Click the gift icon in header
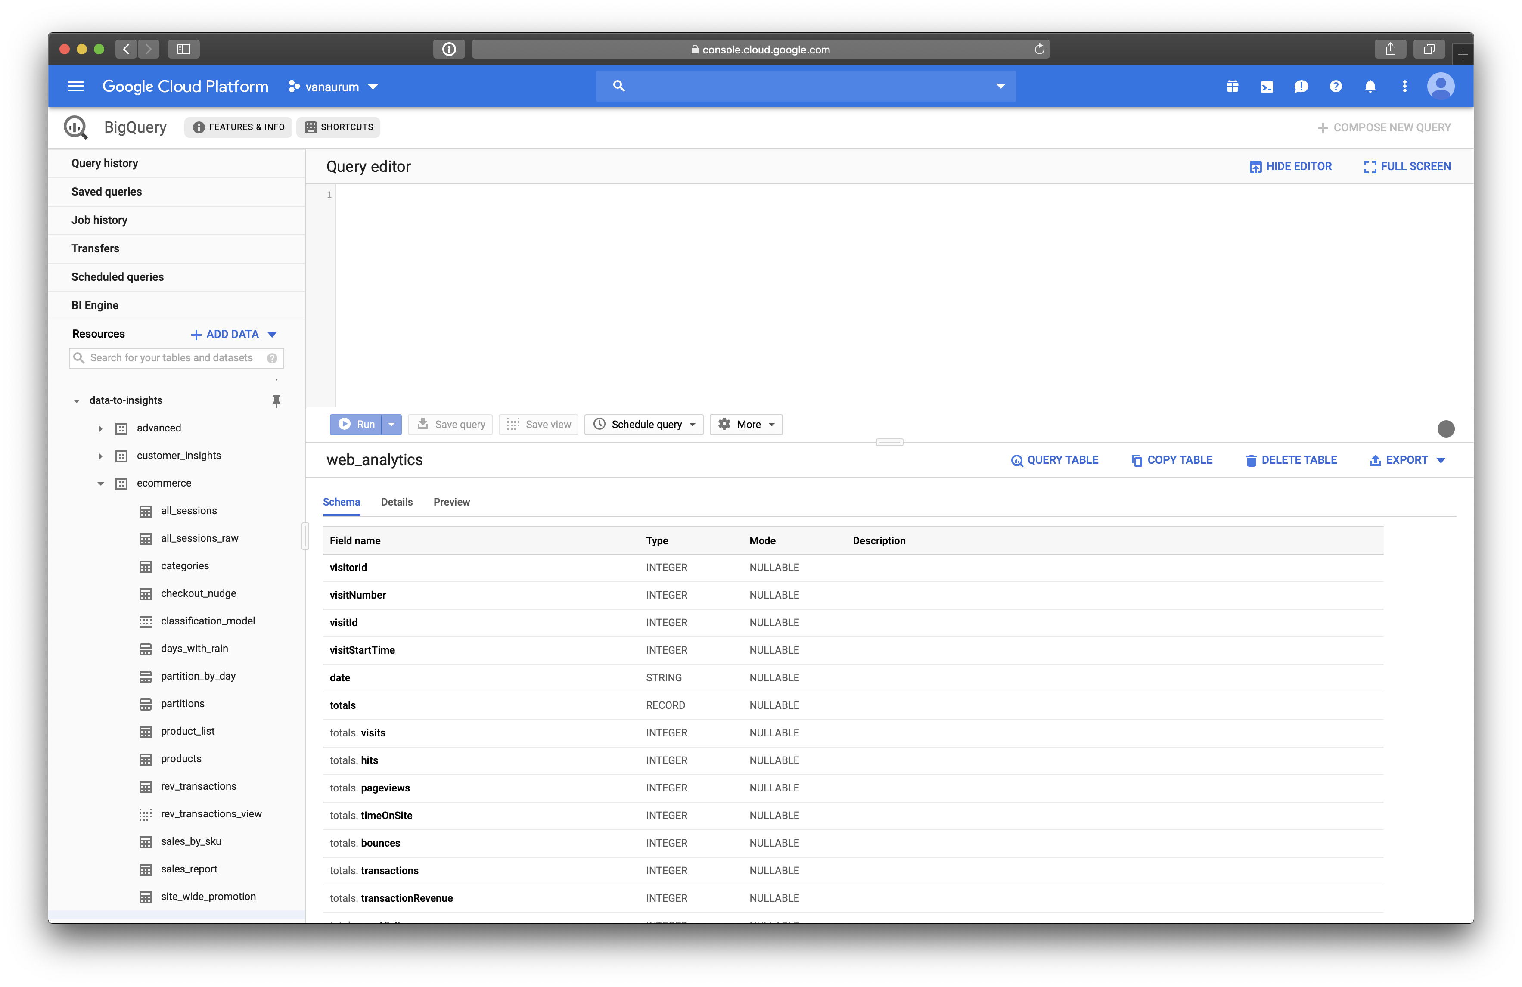The image size is (1522, 987). coord(1232,86)
